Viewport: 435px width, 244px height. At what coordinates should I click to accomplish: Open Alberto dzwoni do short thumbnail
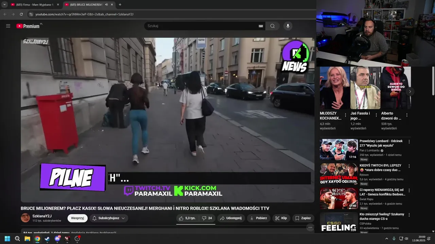(x=396, y=88)
